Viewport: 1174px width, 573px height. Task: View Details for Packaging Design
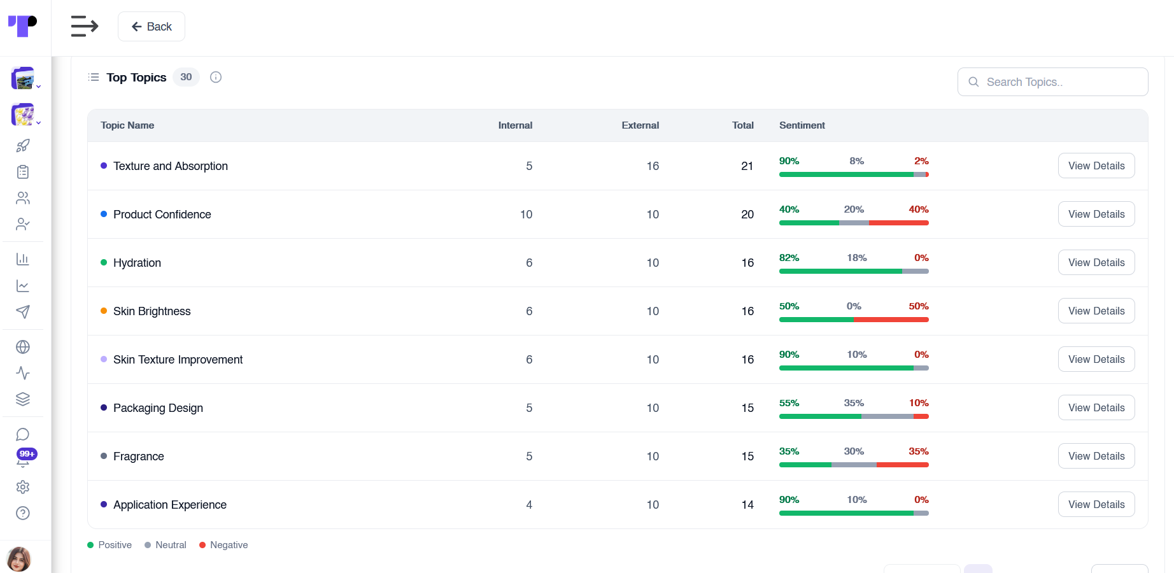1096,407
